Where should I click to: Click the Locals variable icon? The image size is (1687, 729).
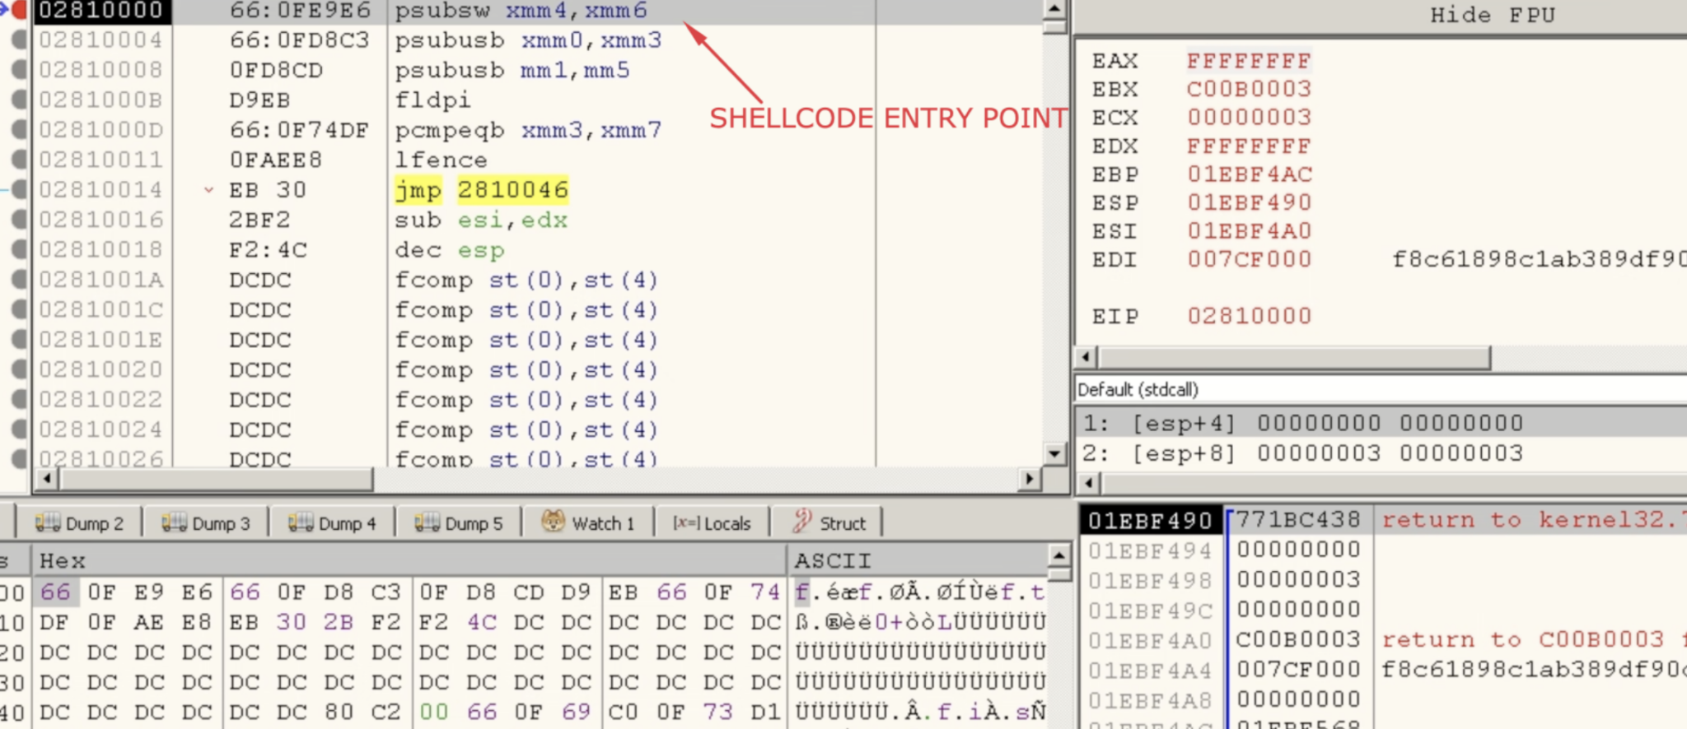click(685, 523)
